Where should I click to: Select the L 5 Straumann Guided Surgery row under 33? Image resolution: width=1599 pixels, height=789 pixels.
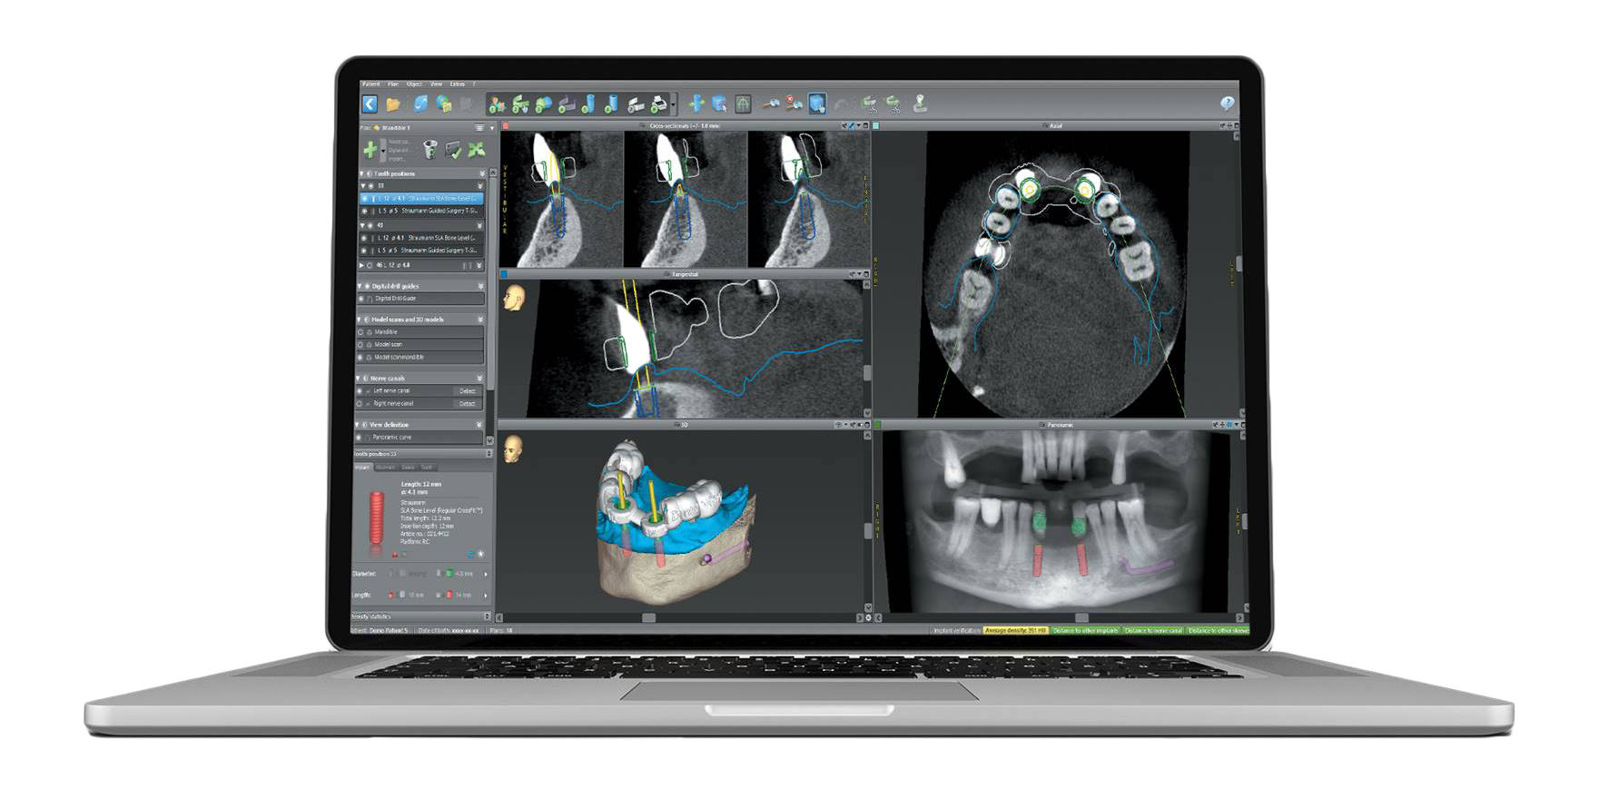(x=421, y=211)
